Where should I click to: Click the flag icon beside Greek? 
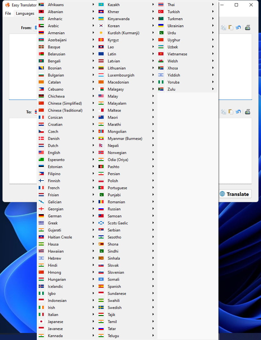41,223
